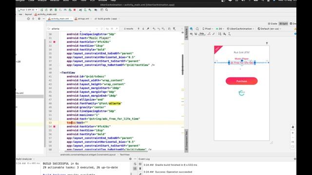
Task: Open the UberCarAnimation theme dropdown
Action: tap(240, 29)
